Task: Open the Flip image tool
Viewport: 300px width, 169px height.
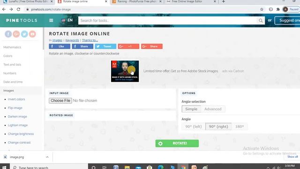Action: tap(15, 108)
